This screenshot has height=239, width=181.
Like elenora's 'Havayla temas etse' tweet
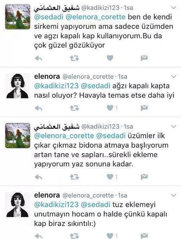pyautogui.click(x=110, y=108)
